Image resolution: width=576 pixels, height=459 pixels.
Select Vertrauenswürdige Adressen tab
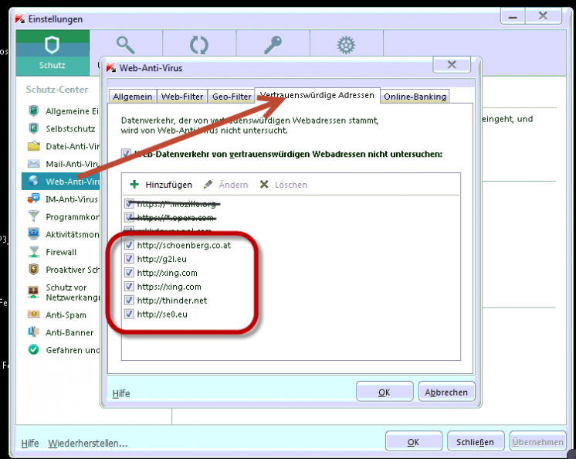(317, 95)
